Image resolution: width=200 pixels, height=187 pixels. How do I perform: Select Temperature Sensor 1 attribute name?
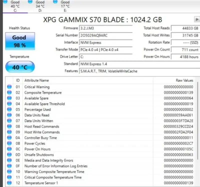click(41, 183)
